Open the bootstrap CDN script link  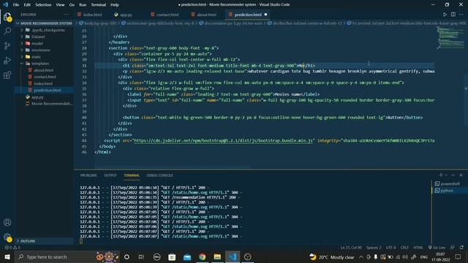tap(223, 140)
